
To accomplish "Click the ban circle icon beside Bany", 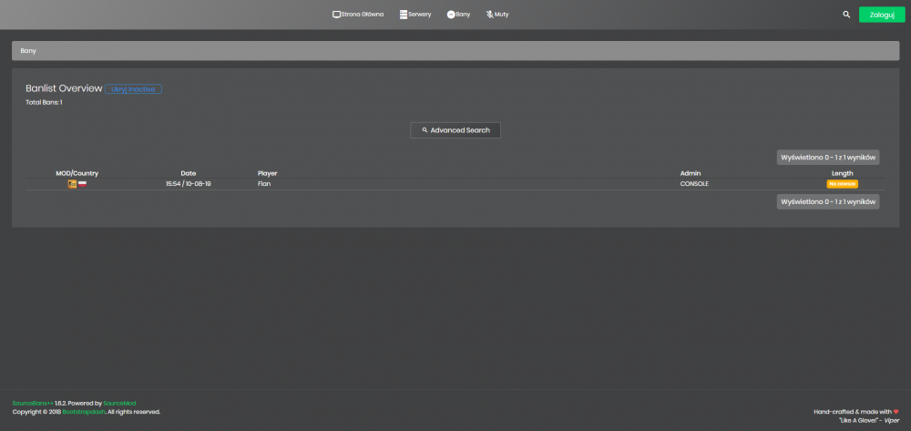I will [x=451, y=15].
